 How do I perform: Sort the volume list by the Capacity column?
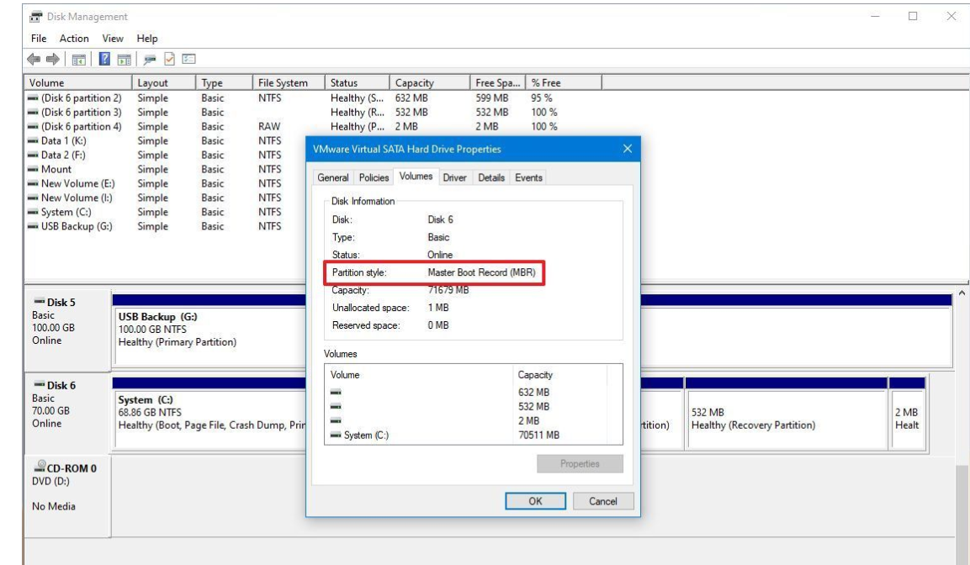(x=414, y=83)
